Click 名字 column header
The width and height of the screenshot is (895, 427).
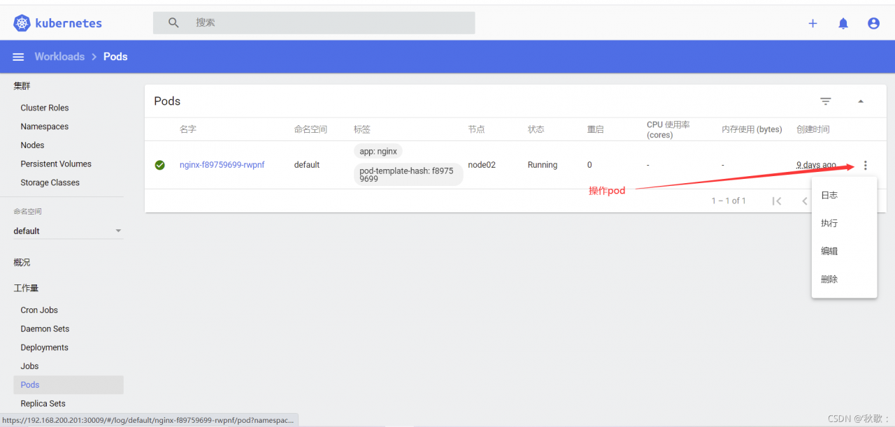click(x=188, y=129)
